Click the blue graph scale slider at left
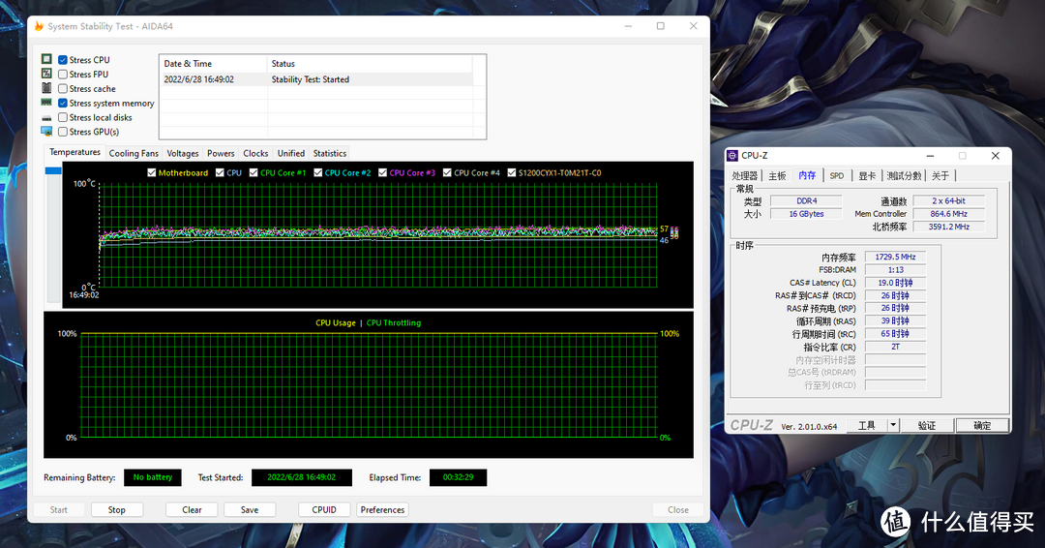This screenshot has height=548, width=1045. [x=53, y=171]
